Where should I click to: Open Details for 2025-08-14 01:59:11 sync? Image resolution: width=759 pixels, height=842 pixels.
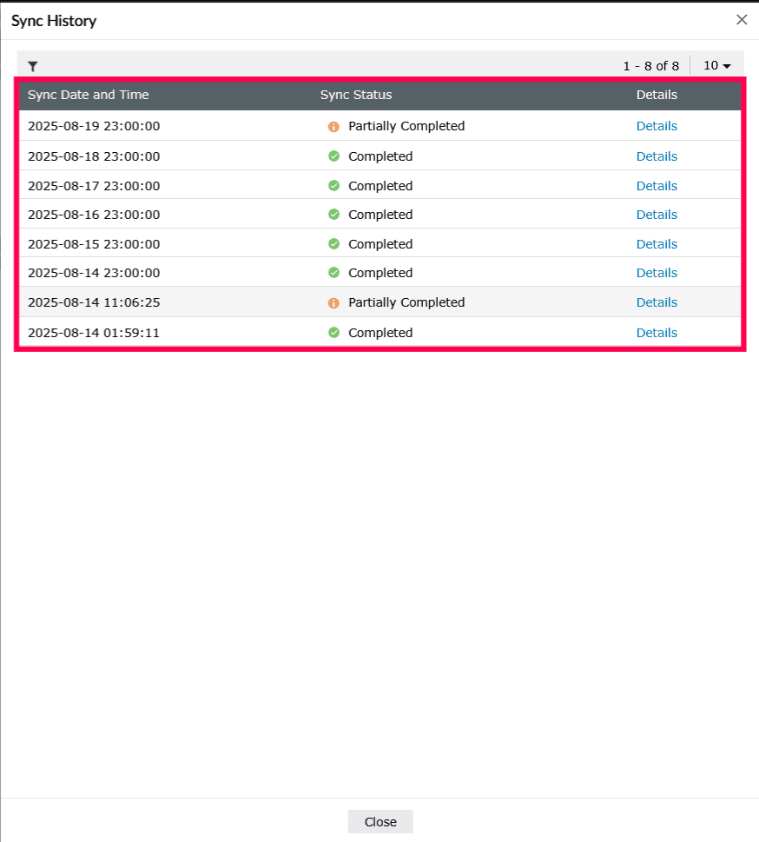[657, 333]
